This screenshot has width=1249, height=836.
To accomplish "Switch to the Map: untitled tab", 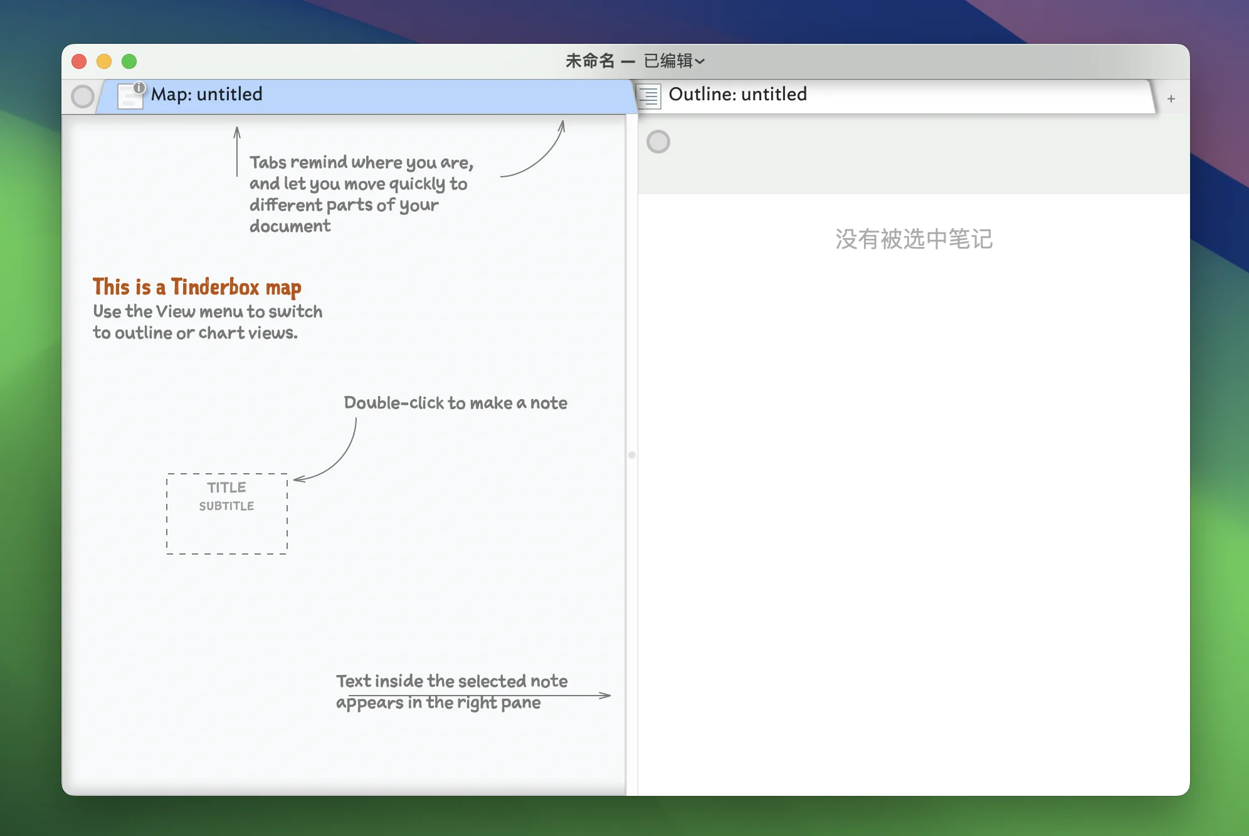I will (x=367, y=96).
